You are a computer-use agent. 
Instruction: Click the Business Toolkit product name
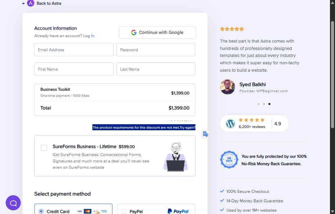click(55, 89)
